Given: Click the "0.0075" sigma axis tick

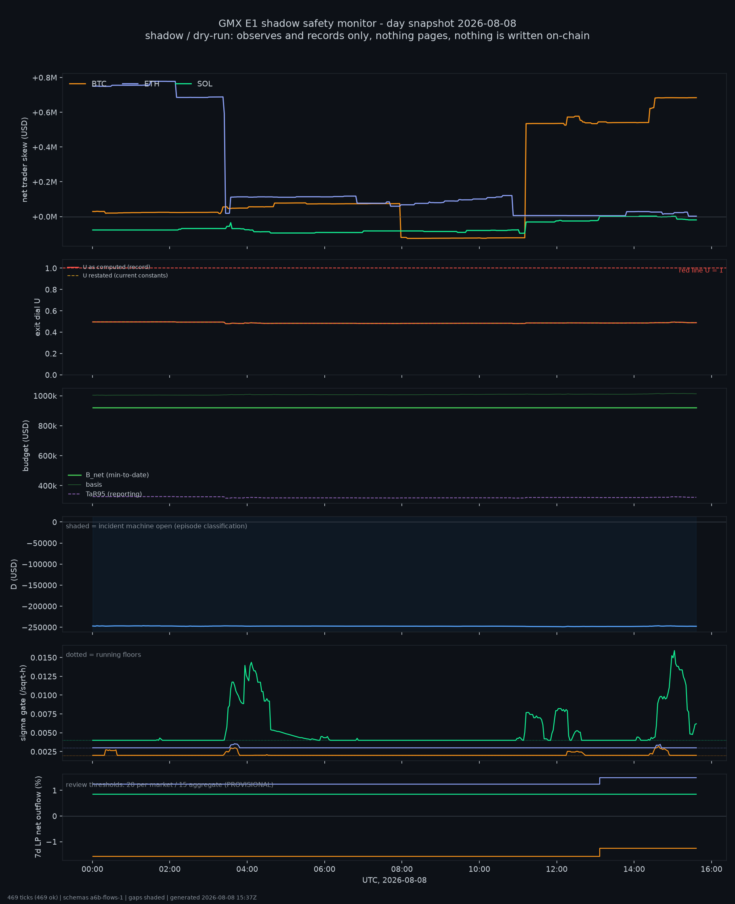Looking at the screenshot, I should (x=44, y=714).
